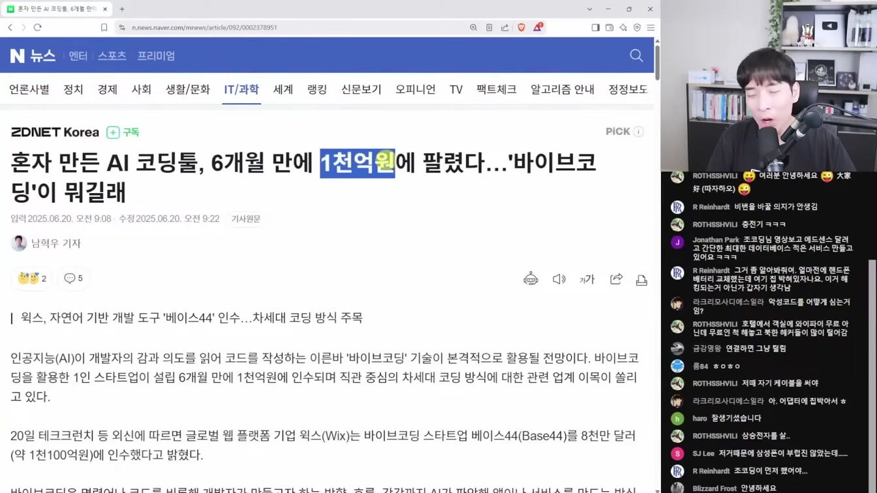Select the 랭킹 menu tab
The height and width of the screenshot is (493, 877).
(317, 89)
